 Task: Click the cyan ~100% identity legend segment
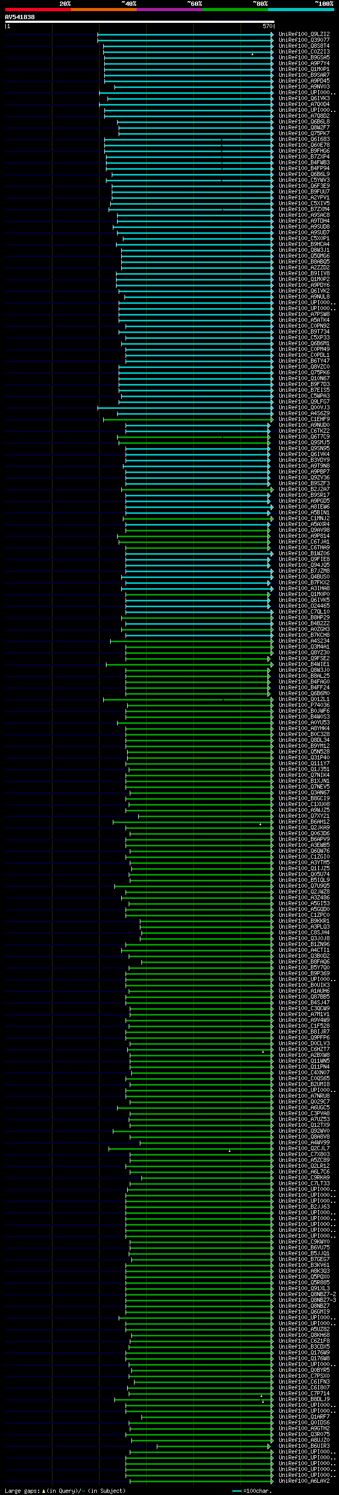click(x=301, y=10)
